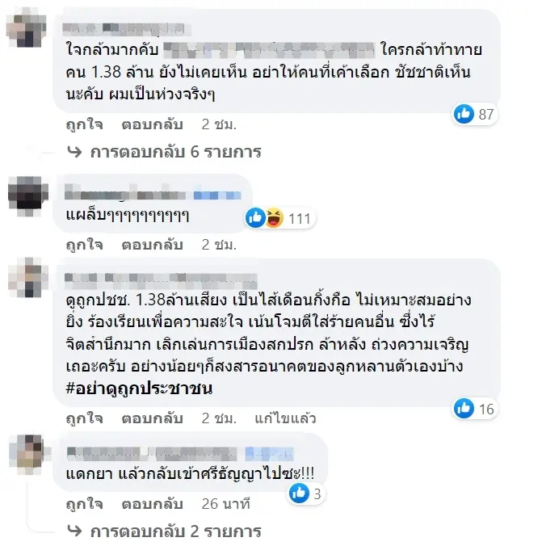542x546 pixels.
Task: Click the reply arrow icon beside 6 replies
Action: coord(74,152)
